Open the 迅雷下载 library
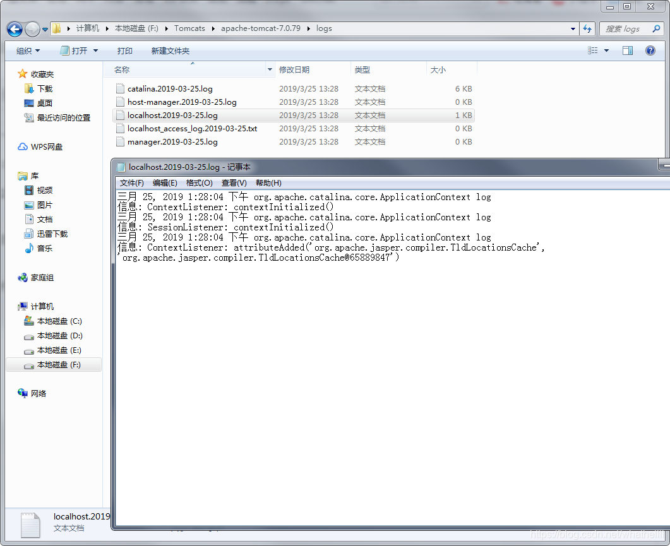The height and width of the screenshot is (546, 670). 52,234
